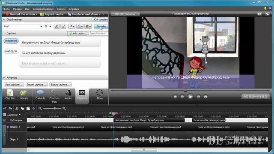This screenshot has width=274, height=154.
Task: Play the video preview
Action: coord(190,97)
